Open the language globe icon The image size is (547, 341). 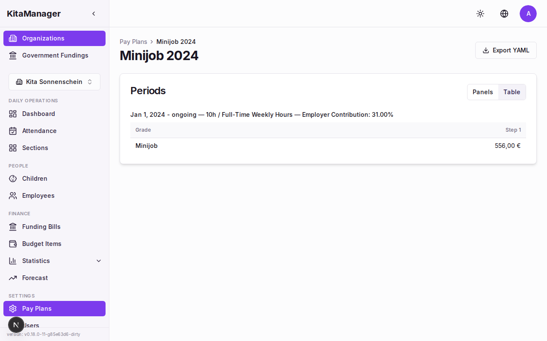504,14
